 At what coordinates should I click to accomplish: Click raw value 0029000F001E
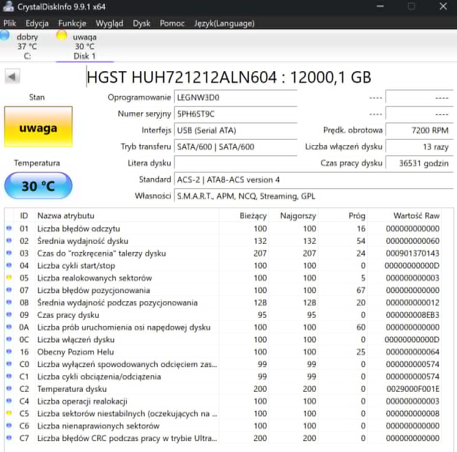pos(413,389)
